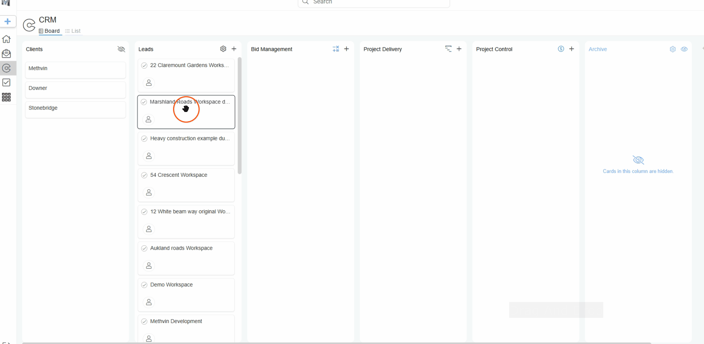The width and height of the screenshot is (704, 344).
Task: Add a card to Project Control column
Action: (x=572, y=49)
